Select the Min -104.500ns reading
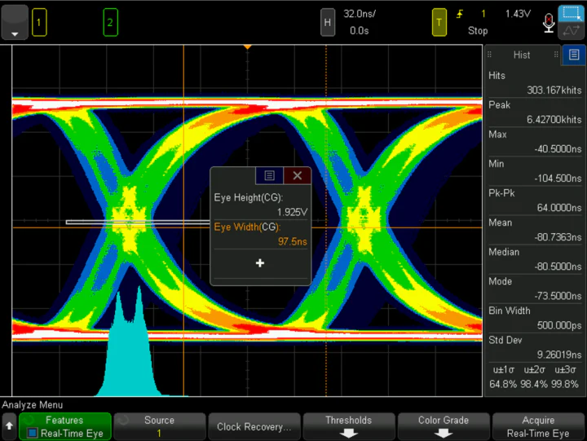This screenshot has height=441, width=587. tap(535, 171)
